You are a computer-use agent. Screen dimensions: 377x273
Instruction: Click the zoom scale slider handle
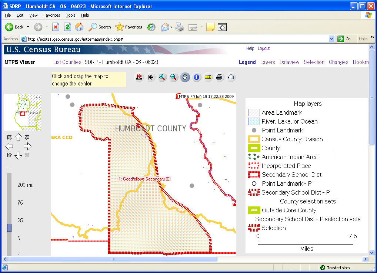point(9,227)
